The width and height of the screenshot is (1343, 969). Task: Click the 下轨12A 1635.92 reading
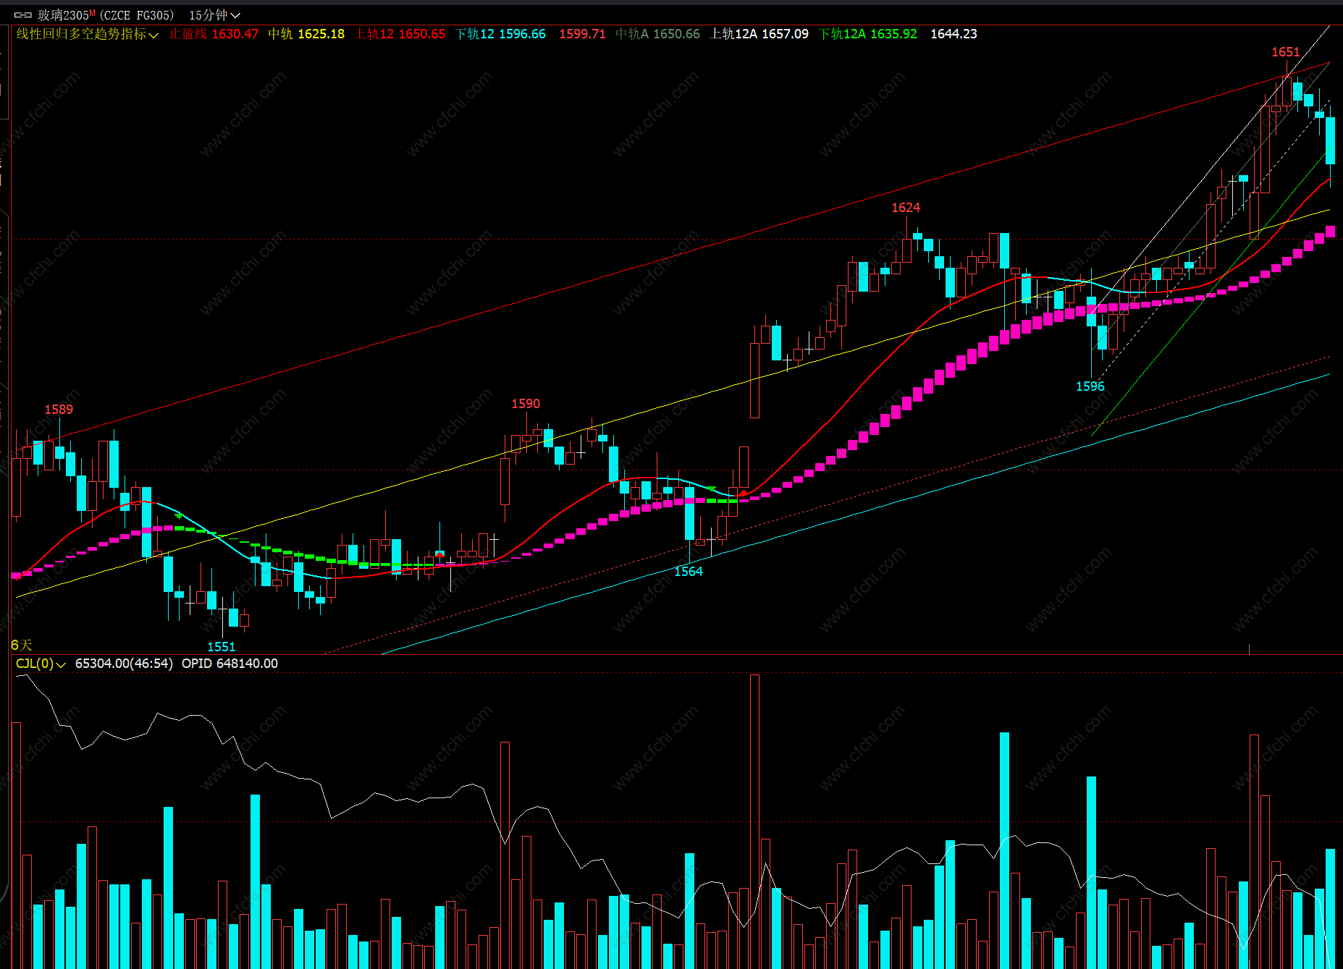pos(868,34)
